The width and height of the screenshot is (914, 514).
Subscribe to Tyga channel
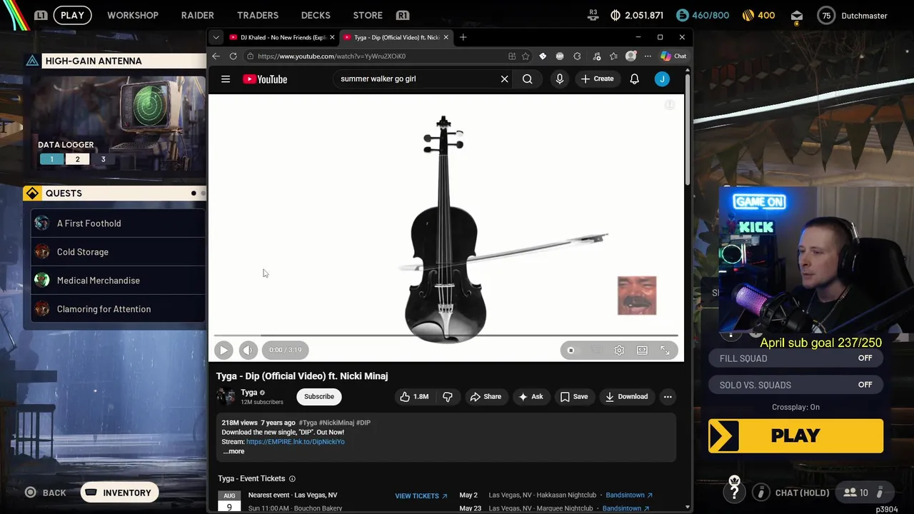tap(319, 397)
